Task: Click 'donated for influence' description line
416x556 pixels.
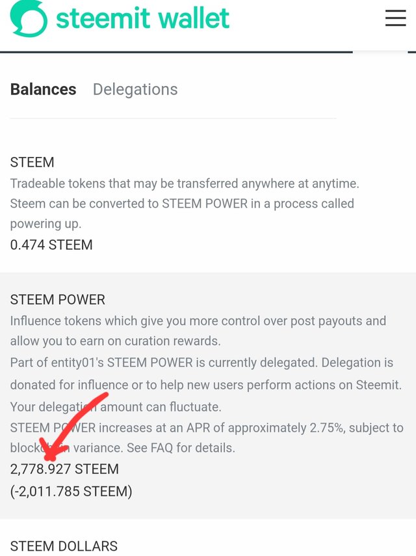Action: pos(205,385)
